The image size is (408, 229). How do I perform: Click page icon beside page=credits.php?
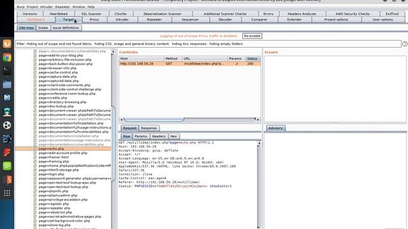[x=35, y=98]
